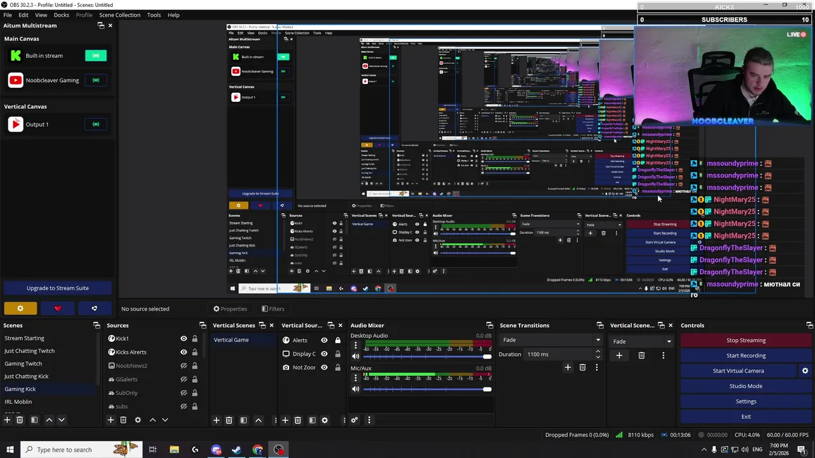The height and width of the screenshot is (458, 815).
Task: Mute Desktop Audio speaker icon
Action: [x=356, y=356]
